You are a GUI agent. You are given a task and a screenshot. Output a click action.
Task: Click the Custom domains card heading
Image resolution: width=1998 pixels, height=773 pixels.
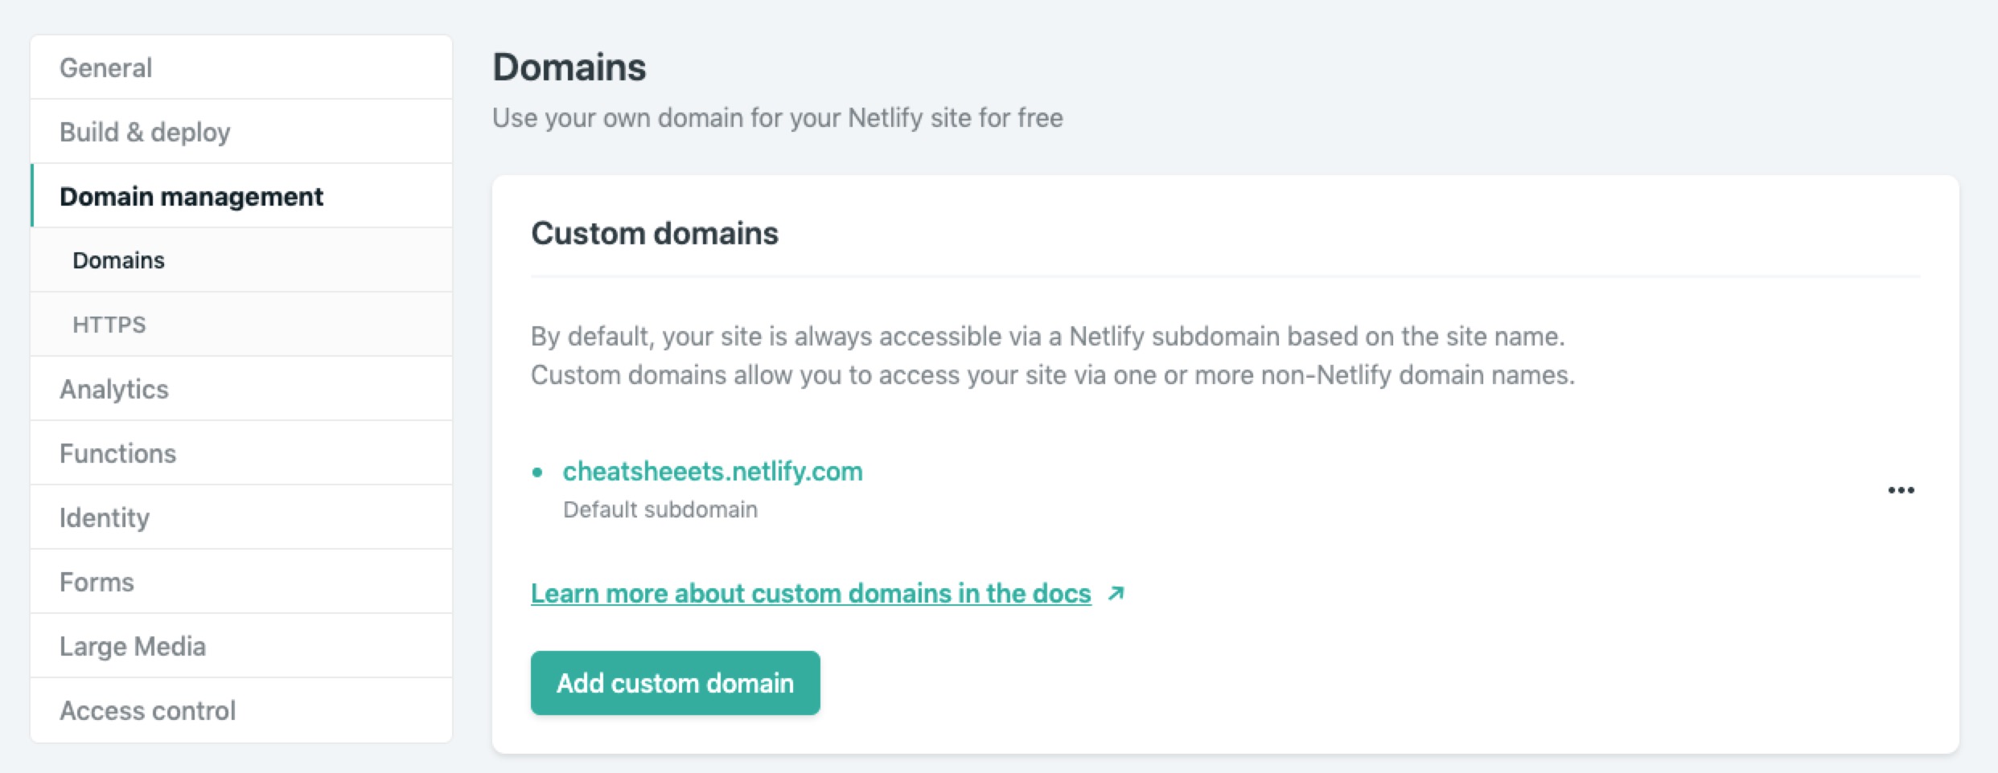(x=655, y=234)
